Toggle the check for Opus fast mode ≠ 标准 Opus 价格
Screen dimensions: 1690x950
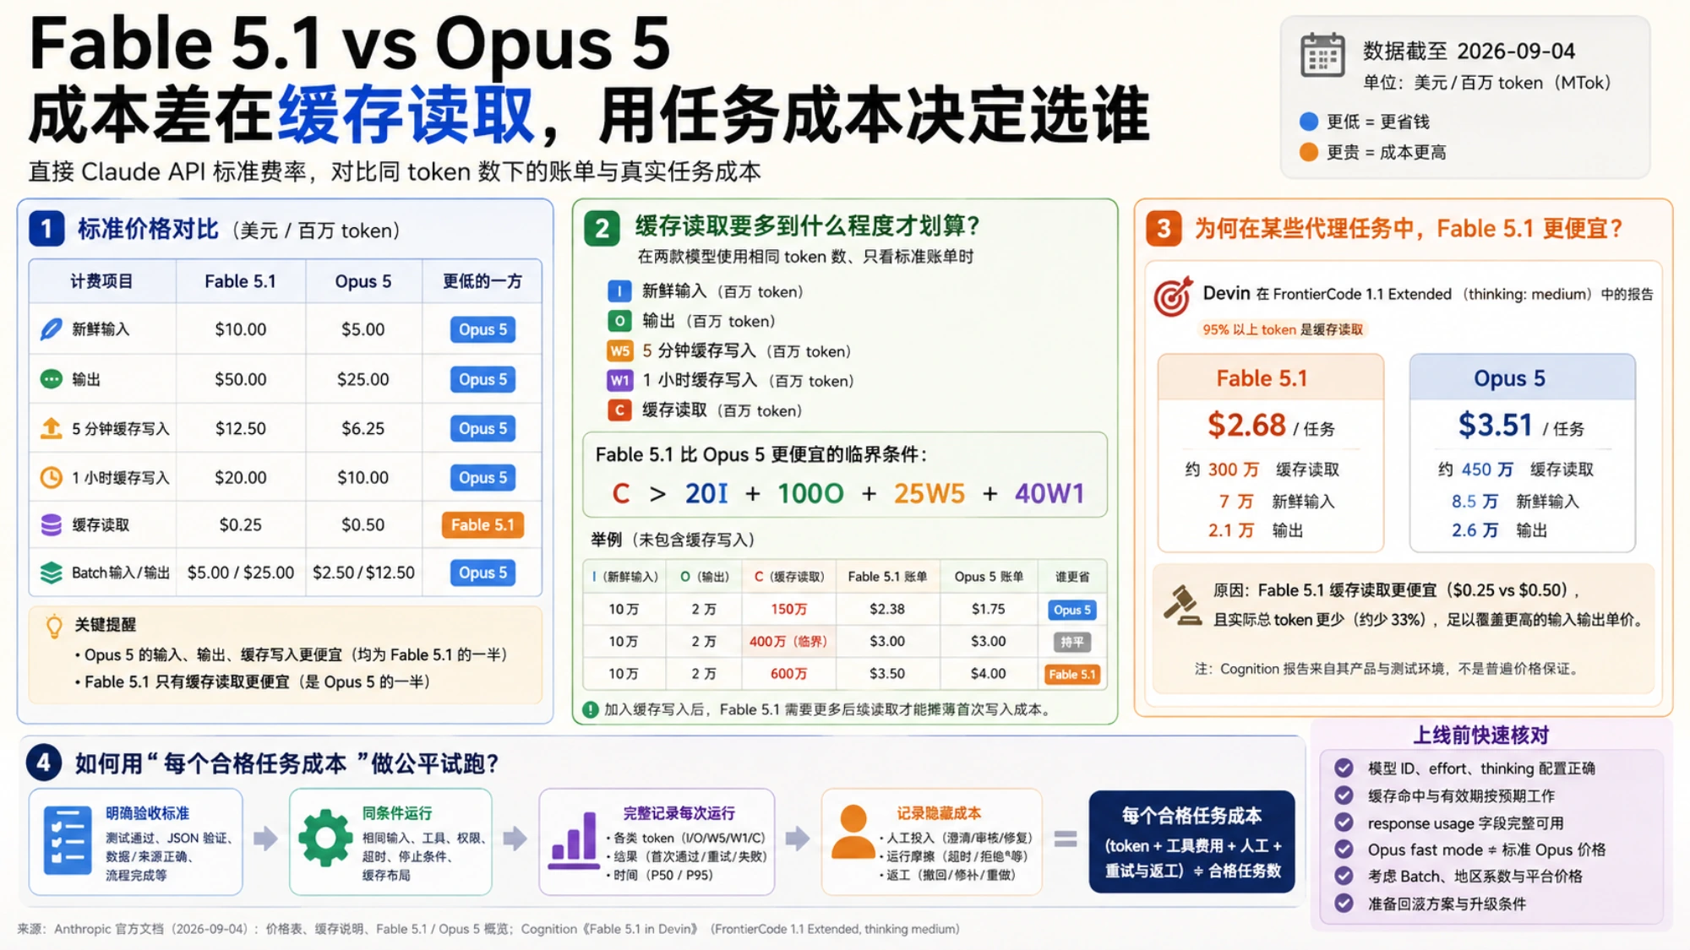1344,850
